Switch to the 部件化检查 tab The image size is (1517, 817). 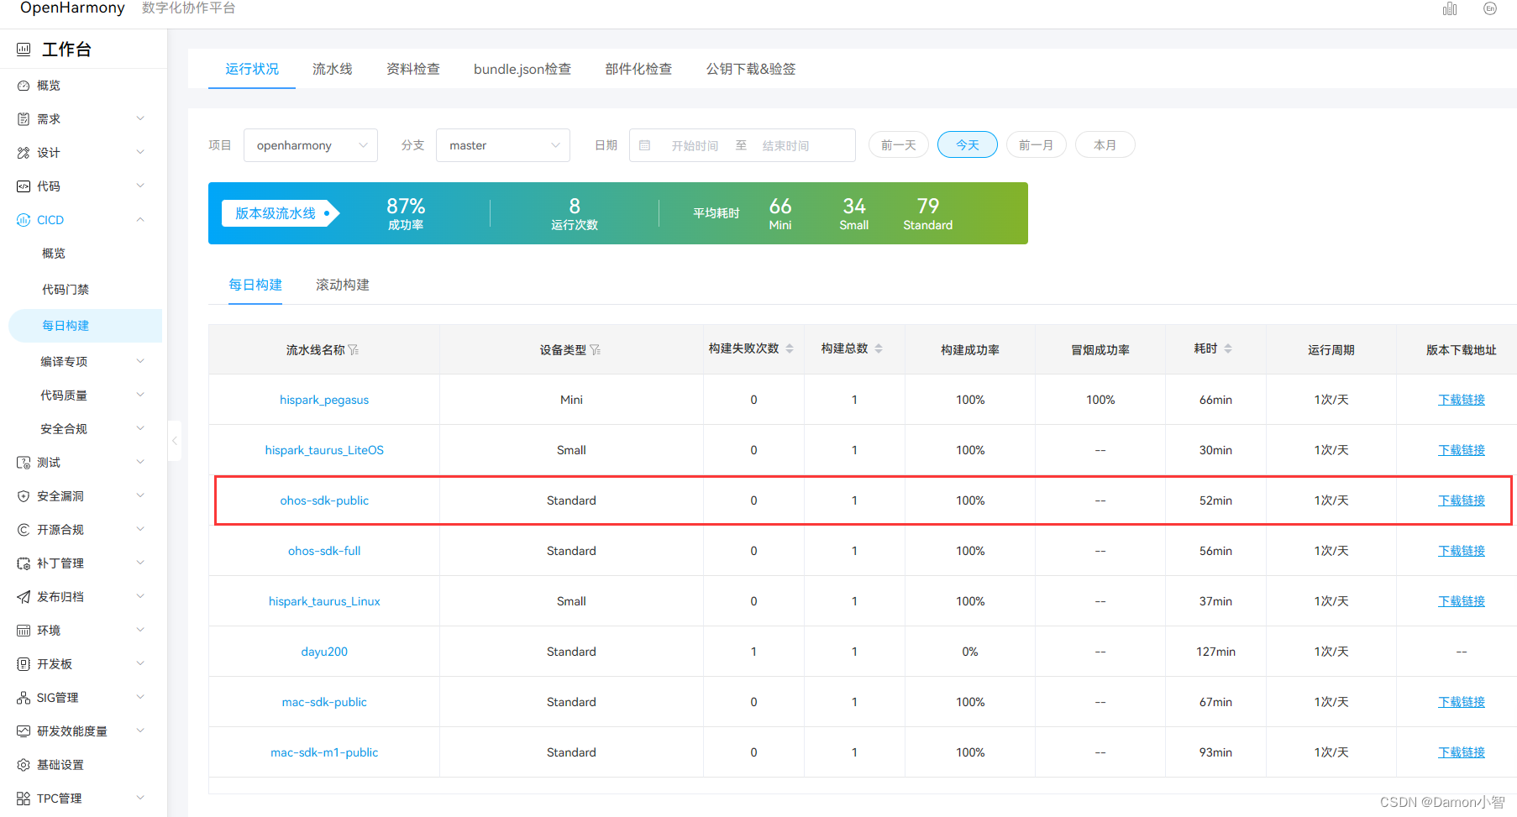pos(638,69)
